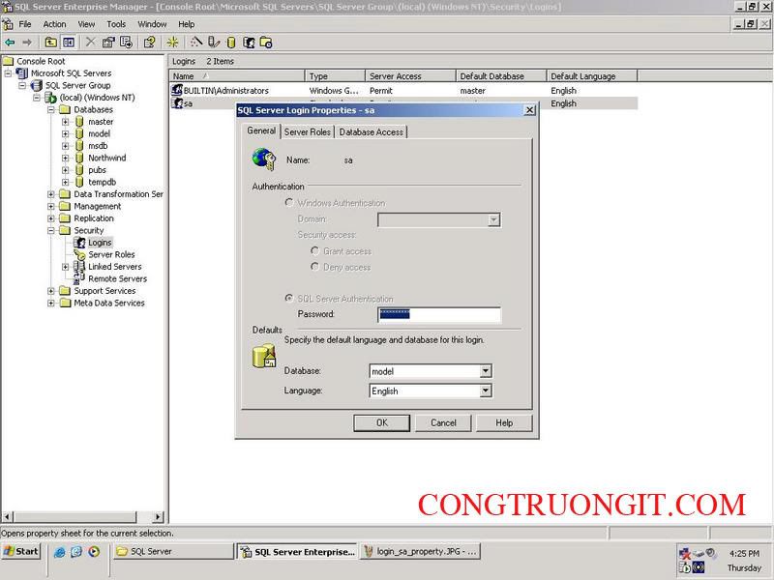Sort logins by the Name column header
The image size is (774, 580).
point(237,76)
